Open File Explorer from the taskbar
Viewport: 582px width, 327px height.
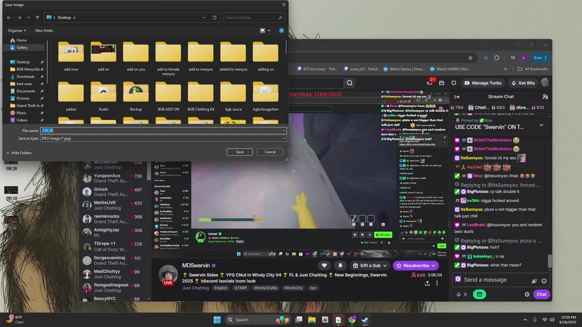click(x=312, y=320)
